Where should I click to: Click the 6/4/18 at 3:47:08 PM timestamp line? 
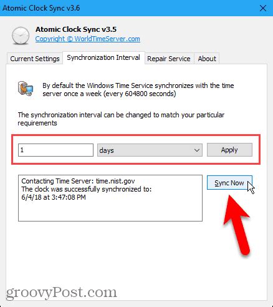(54, 197)
